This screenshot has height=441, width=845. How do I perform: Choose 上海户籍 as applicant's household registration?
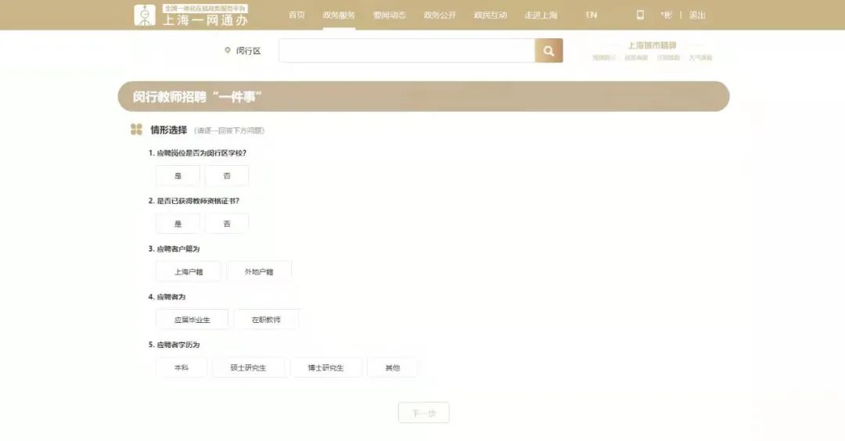coord(189,272)
